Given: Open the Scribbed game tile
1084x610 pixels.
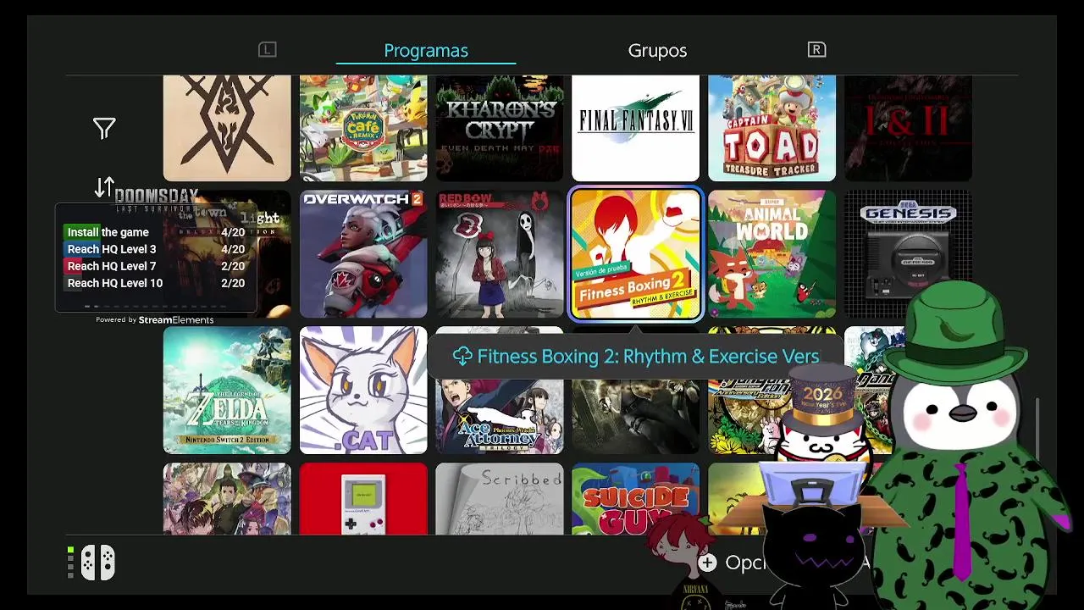Looking at the screenshot, I should pos(500,499).
